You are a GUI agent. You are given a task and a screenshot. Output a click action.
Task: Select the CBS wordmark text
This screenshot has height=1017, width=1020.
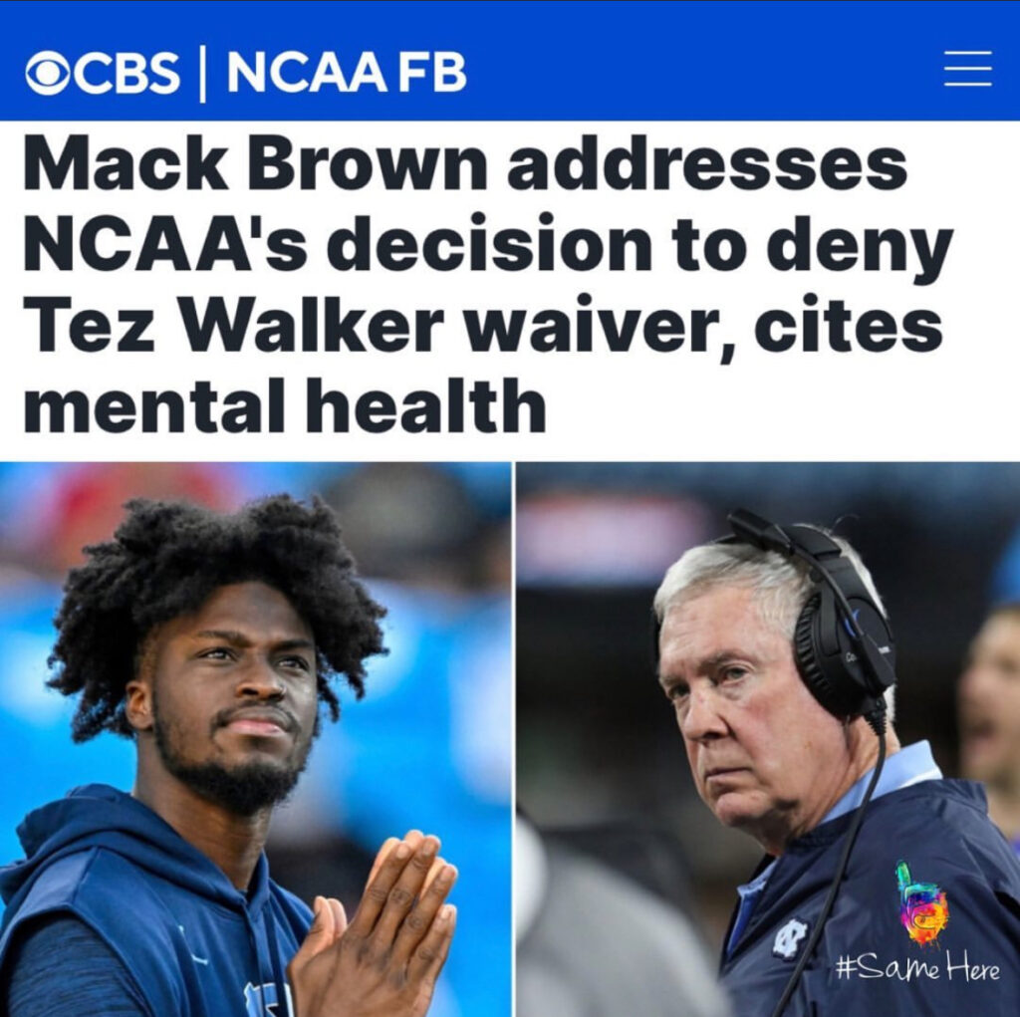click(127, 72)
